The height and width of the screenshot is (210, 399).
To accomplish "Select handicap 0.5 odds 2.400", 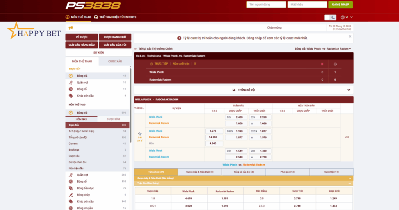I will [x=236, y=117].
